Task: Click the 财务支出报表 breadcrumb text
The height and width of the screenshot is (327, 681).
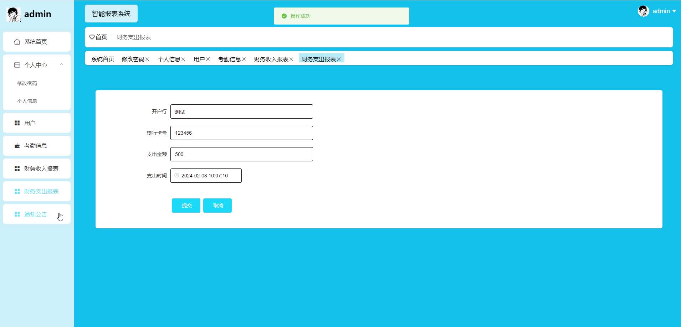Action: tap(134, 37)
